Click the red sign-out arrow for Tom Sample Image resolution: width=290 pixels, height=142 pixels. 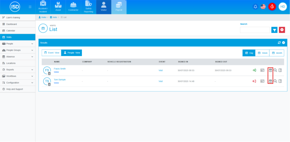[254, 81]
